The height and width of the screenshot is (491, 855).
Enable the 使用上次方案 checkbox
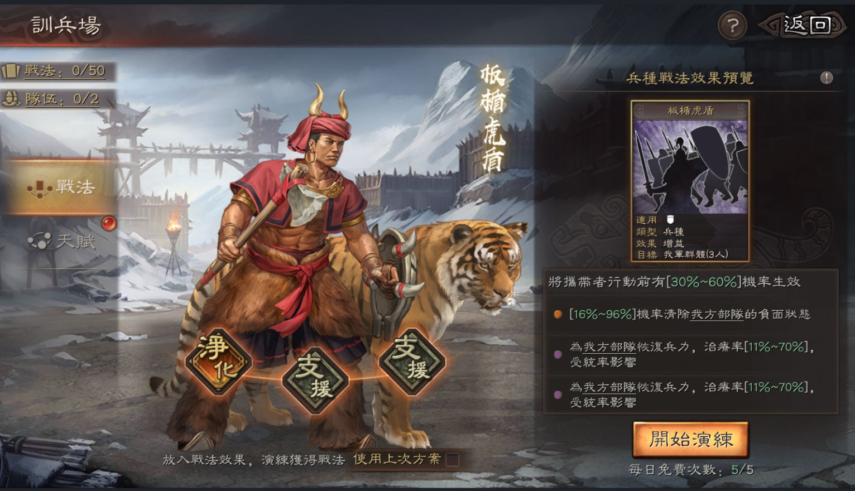coord(453,460)
